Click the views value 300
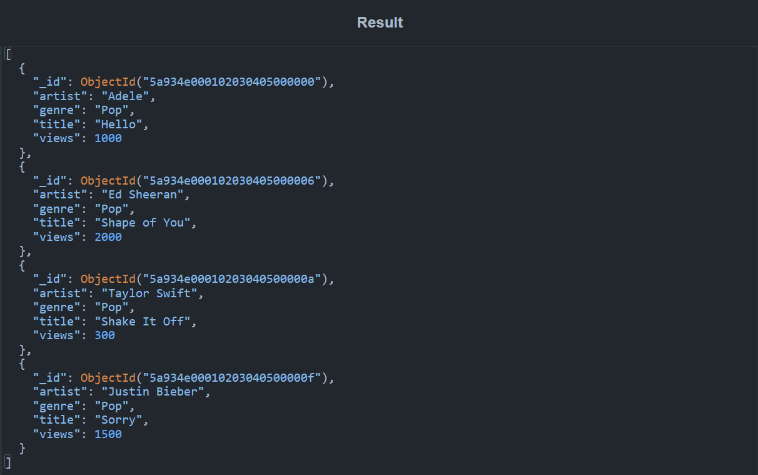 tap(104, 335)
